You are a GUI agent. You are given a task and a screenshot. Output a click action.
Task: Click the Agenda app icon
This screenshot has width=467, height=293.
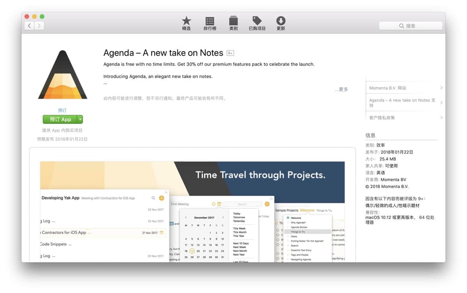click(63, 74)
